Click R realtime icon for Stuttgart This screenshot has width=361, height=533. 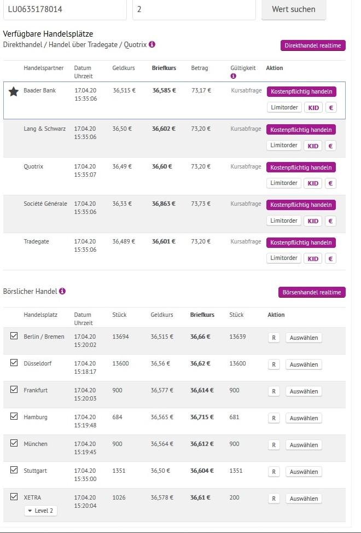pyautogui.click(x=274, y=471)
